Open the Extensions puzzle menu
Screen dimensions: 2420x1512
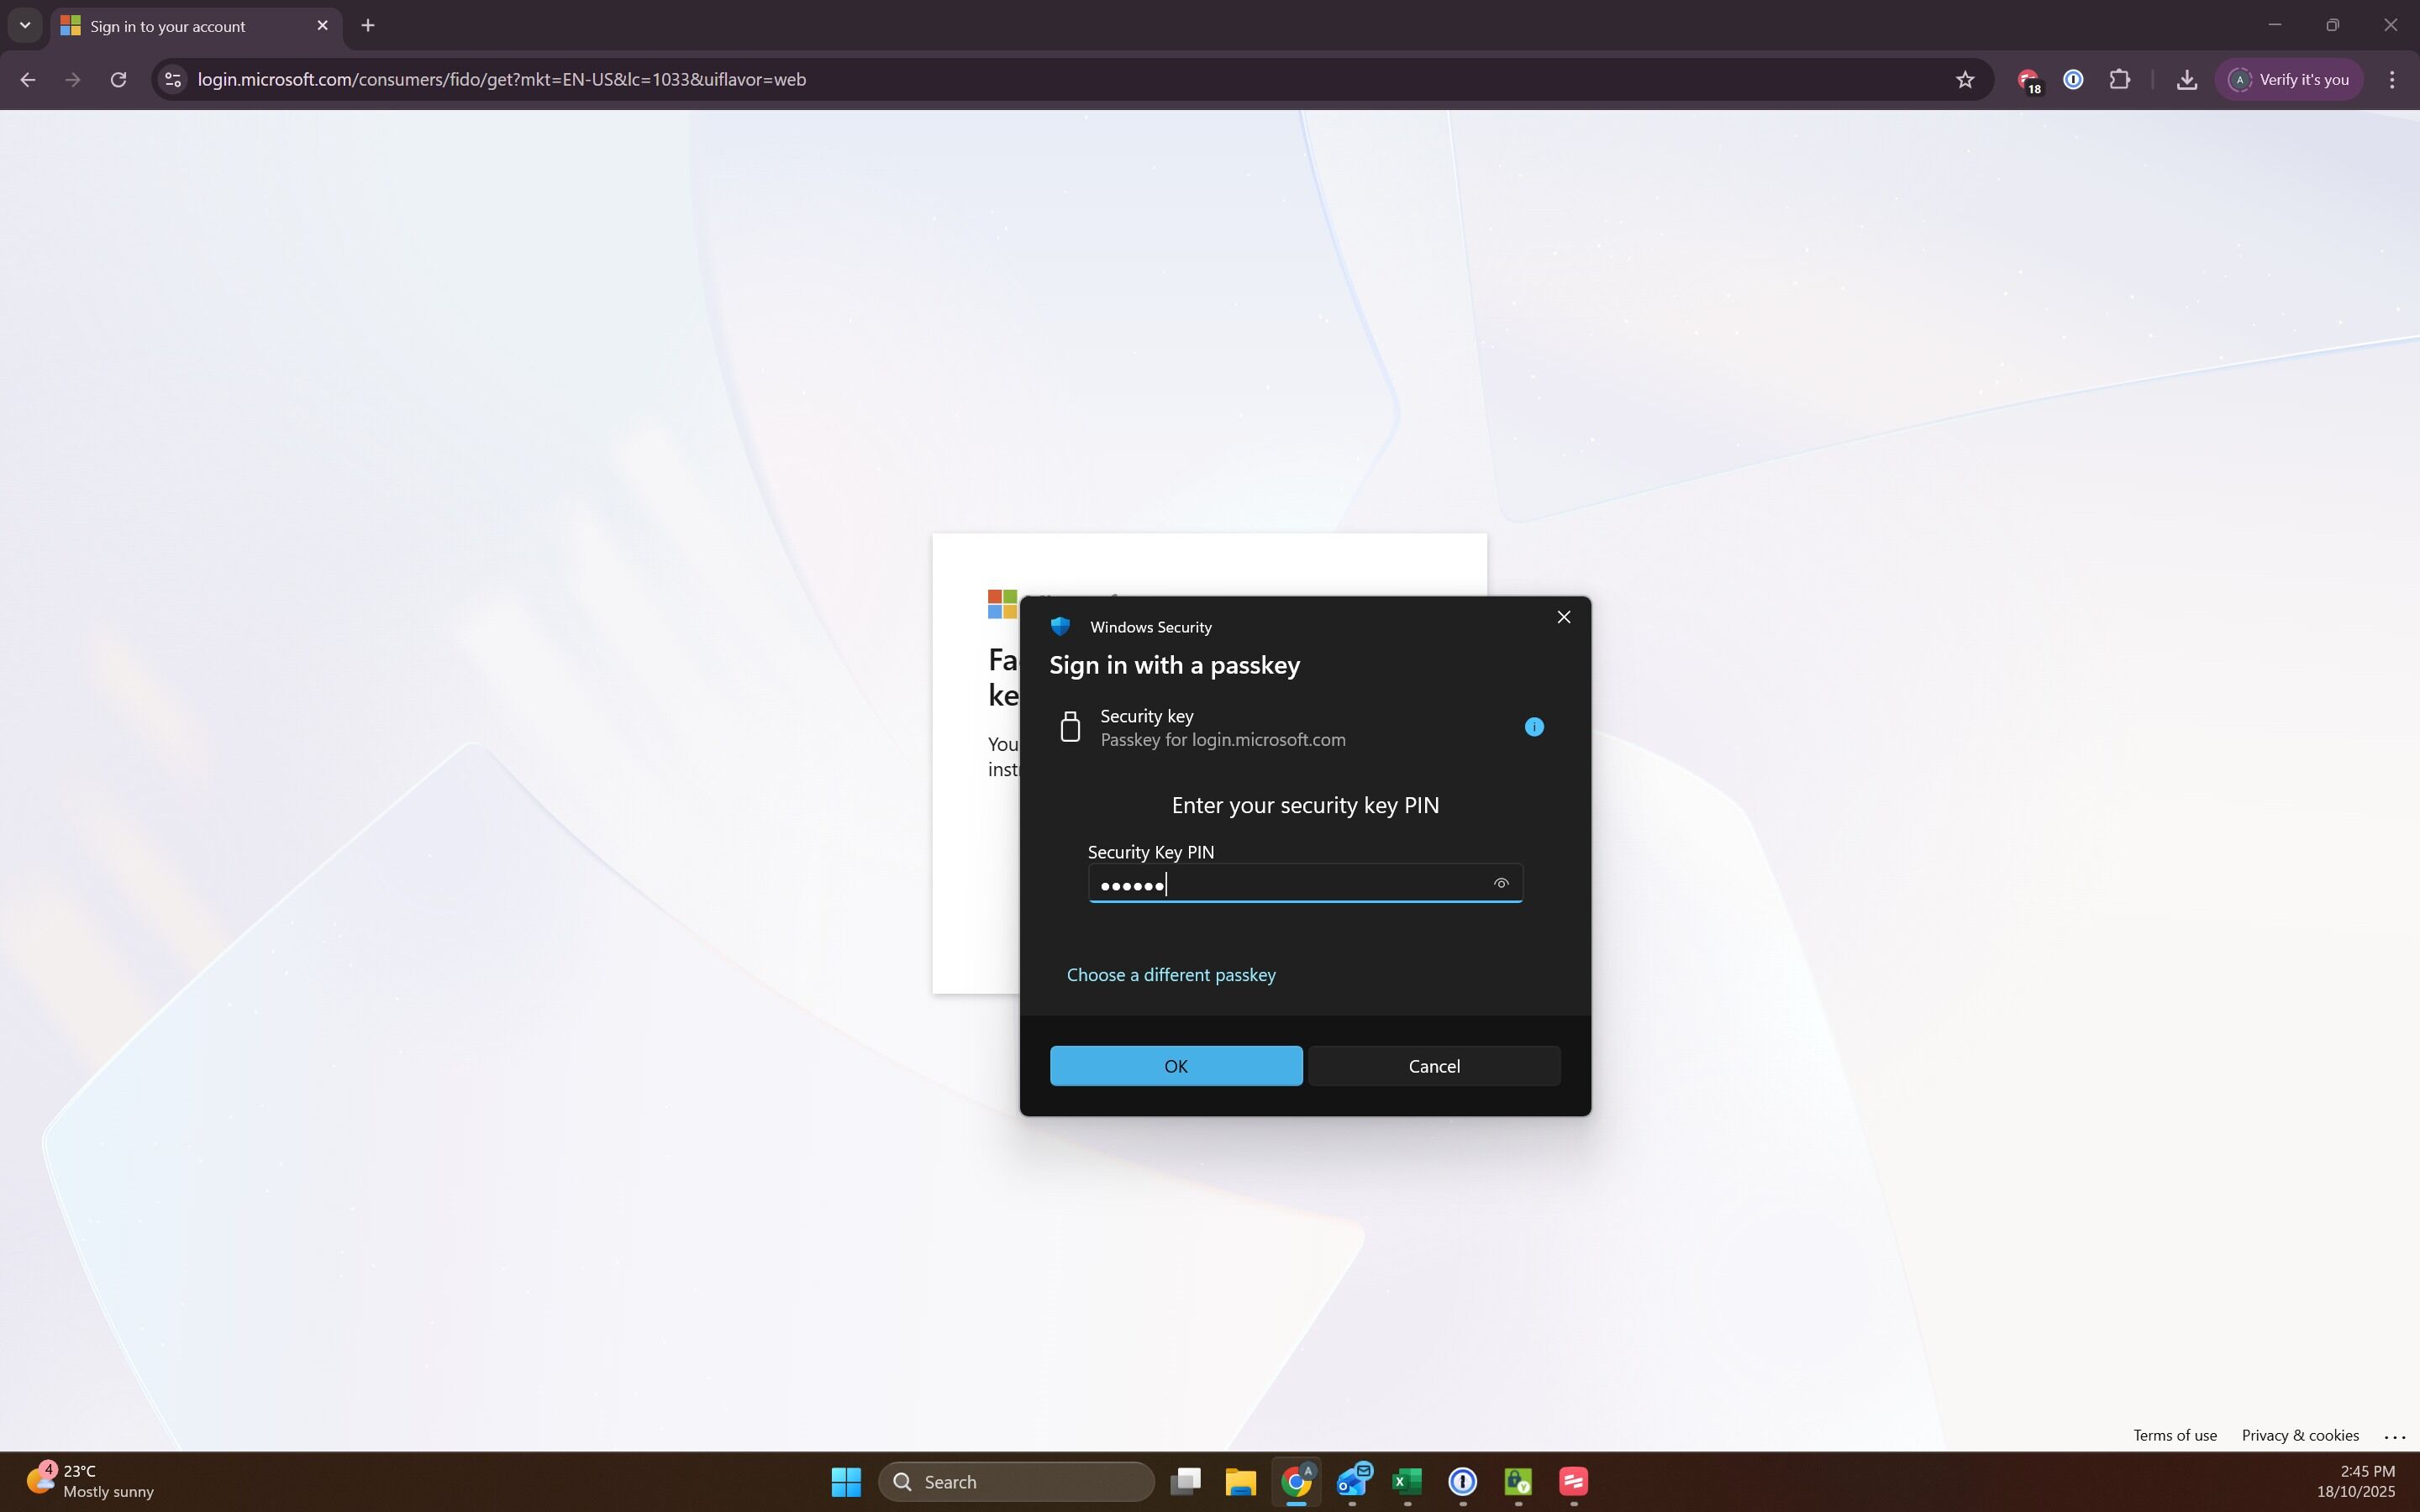click(x=2119, y=79)
